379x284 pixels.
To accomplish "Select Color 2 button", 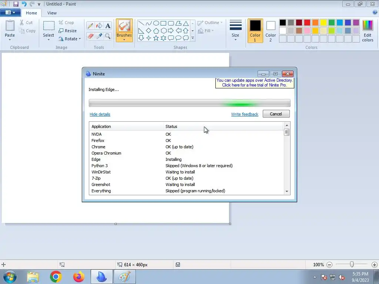I will [271, 31].
